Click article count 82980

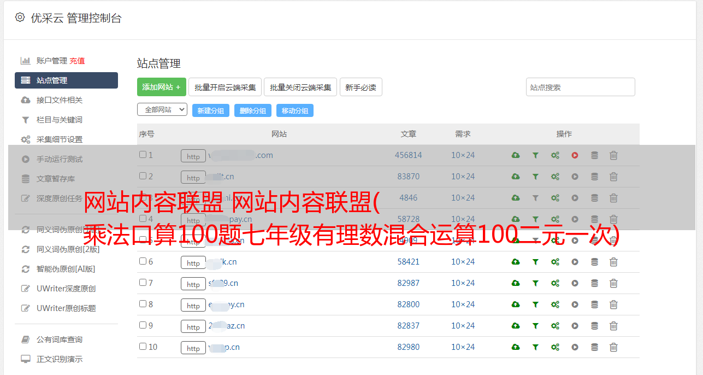tap(409, 347)
